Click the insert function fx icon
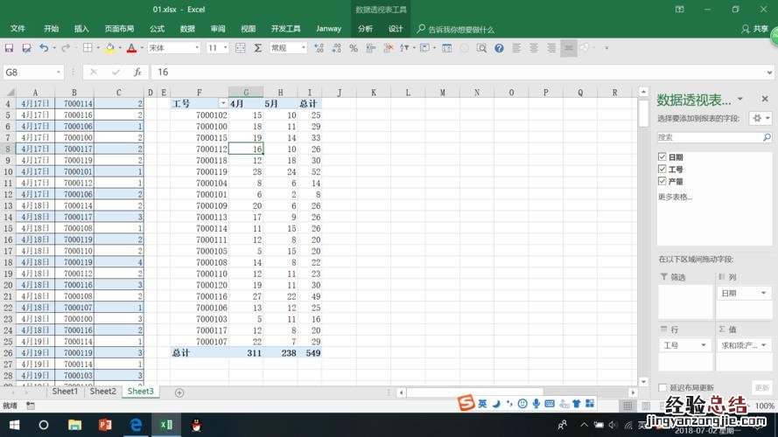The image size is (778, 437). [137, 73]
